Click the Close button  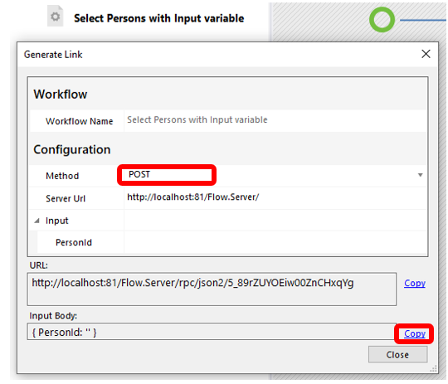[x=397, y=355]
